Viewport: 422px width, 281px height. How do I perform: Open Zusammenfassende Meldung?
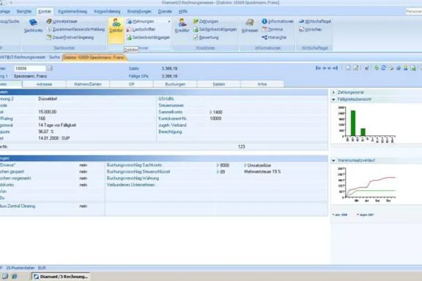(x=76, y=29)
